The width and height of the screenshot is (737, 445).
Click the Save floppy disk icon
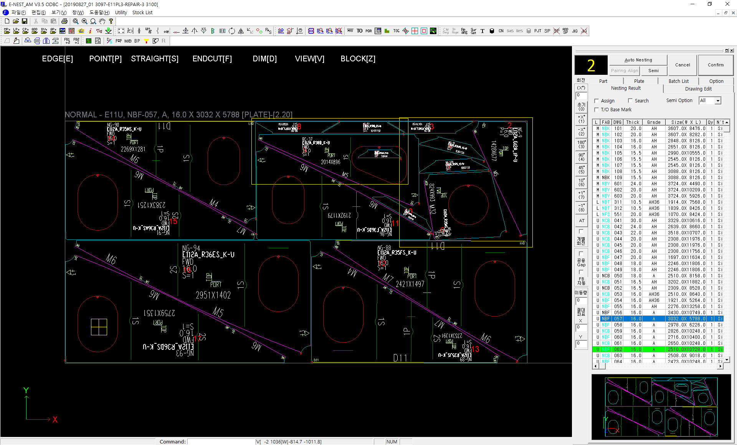click(25, 21)
